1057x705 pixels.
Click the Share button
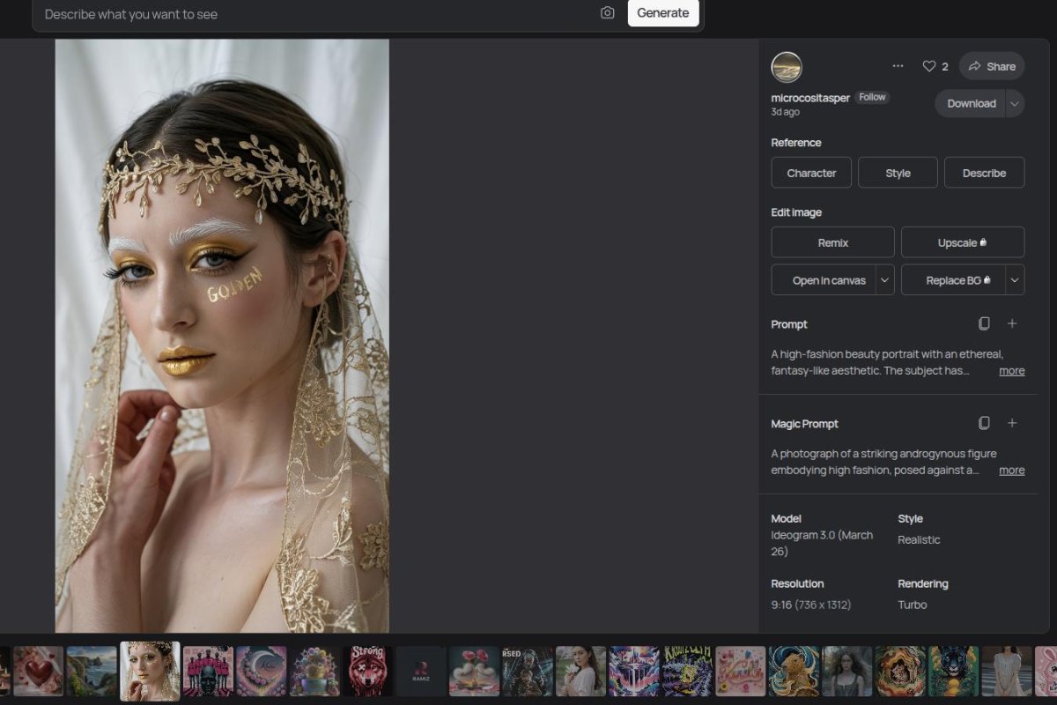pyautogui.click(x=992, y=66)
